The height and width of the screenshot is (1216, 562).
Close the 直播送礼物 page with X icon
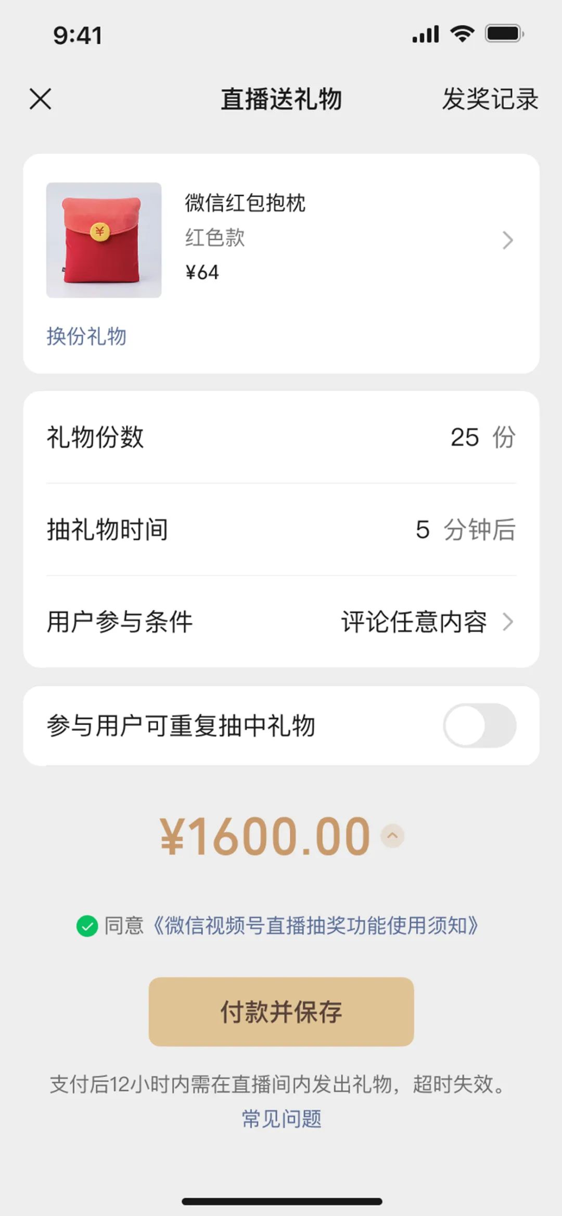pyautogui.click(x=41, y=99)
